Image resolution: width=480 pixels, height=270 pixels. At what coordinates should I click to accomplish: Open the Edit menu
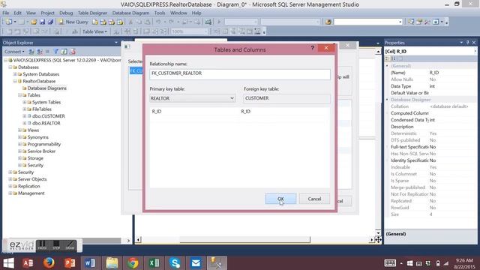18,13
